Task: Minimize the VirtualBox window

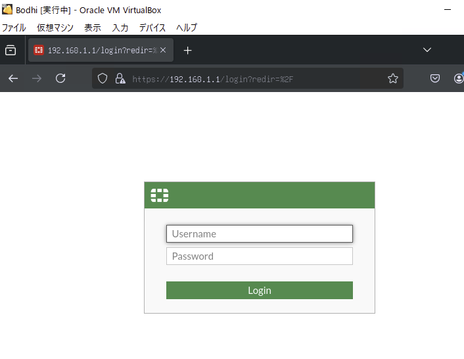Action: (448, 10)
